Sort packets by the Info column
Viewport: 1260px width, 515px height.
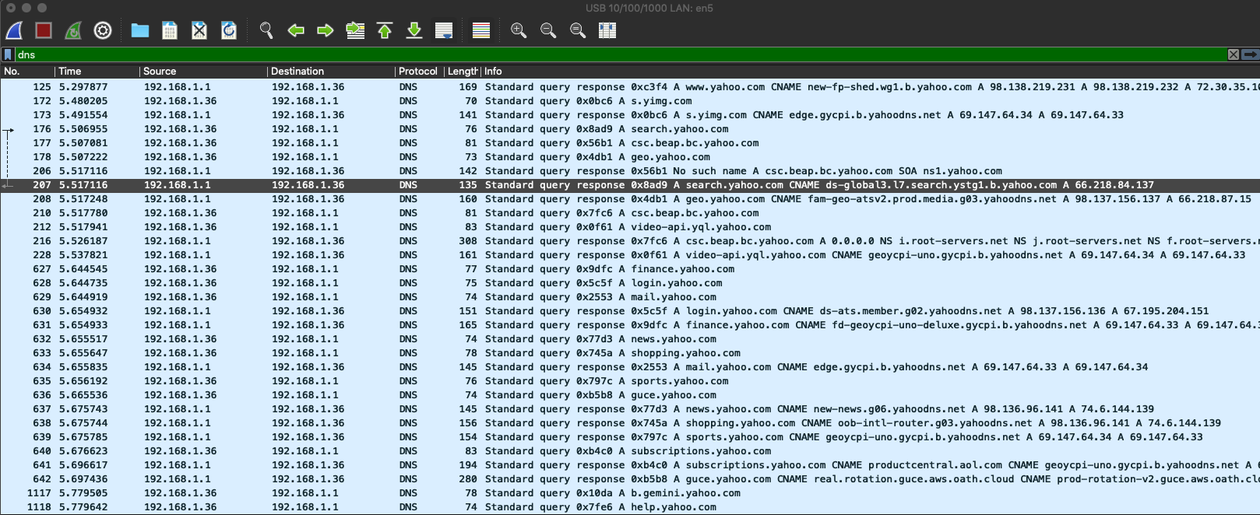click(871, 71)
